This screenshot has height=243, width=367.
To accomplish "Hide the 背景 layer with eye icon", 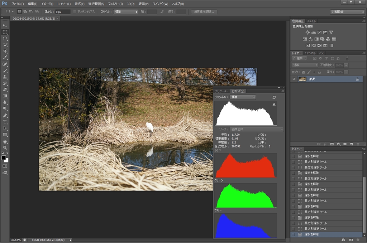I will coord(294,79).
